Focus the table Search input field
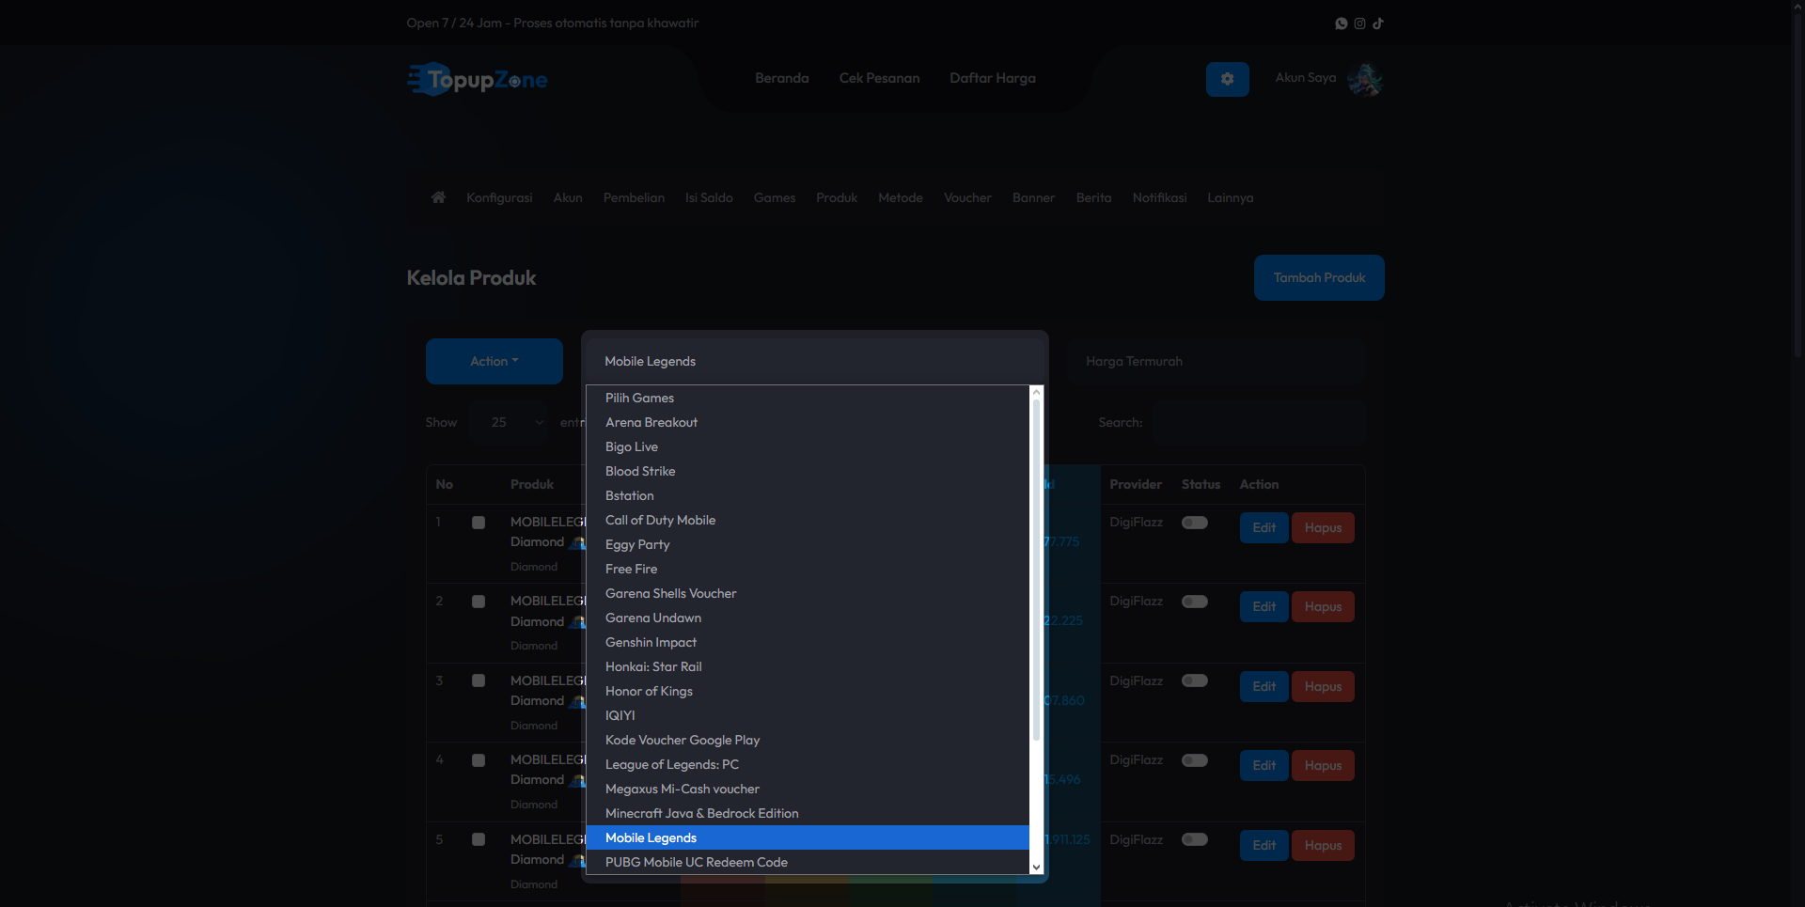 click(x=1260, y=423)
